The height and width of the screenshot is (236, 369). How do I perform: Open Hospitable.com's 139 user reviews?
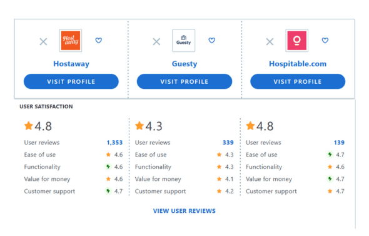tap(339, 143)
